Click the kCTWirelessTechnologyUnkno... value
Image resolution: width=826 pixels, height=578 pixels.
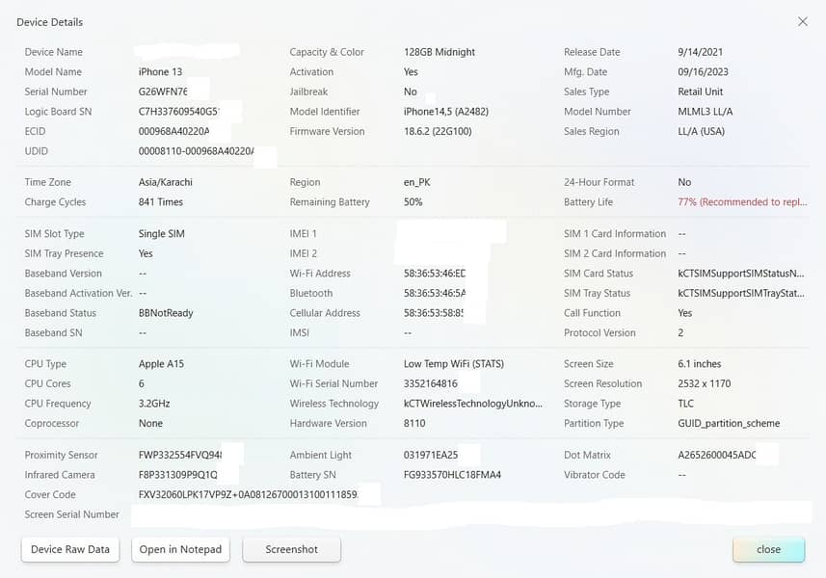(x=472, y=404)
